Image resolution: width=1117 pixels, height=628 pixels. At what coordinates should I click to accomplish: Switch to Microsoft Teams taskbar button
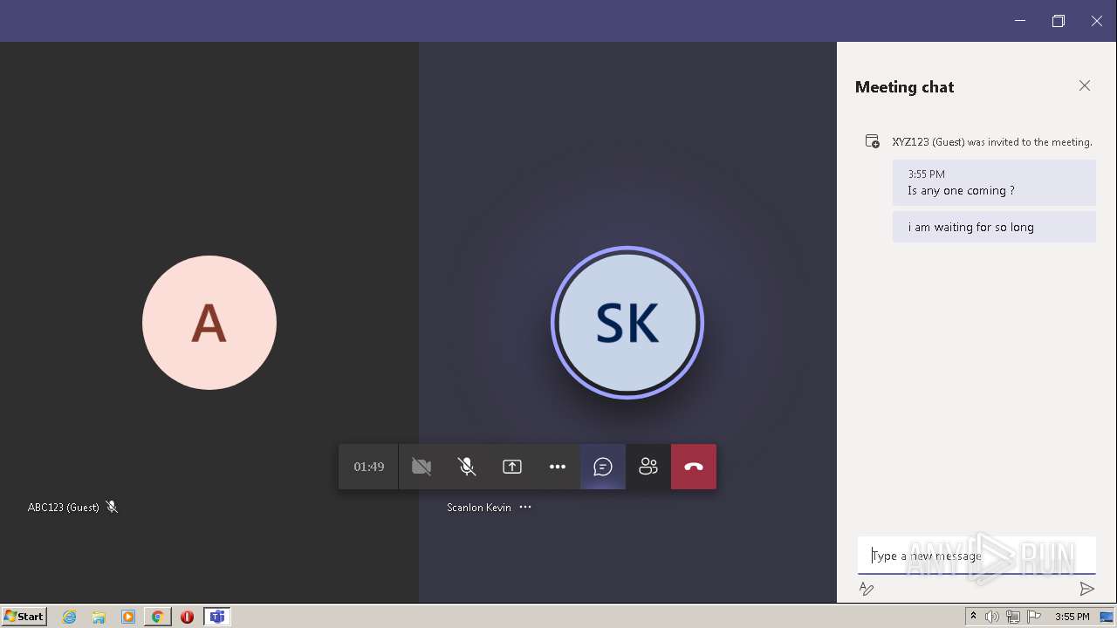tap(217, 617)
